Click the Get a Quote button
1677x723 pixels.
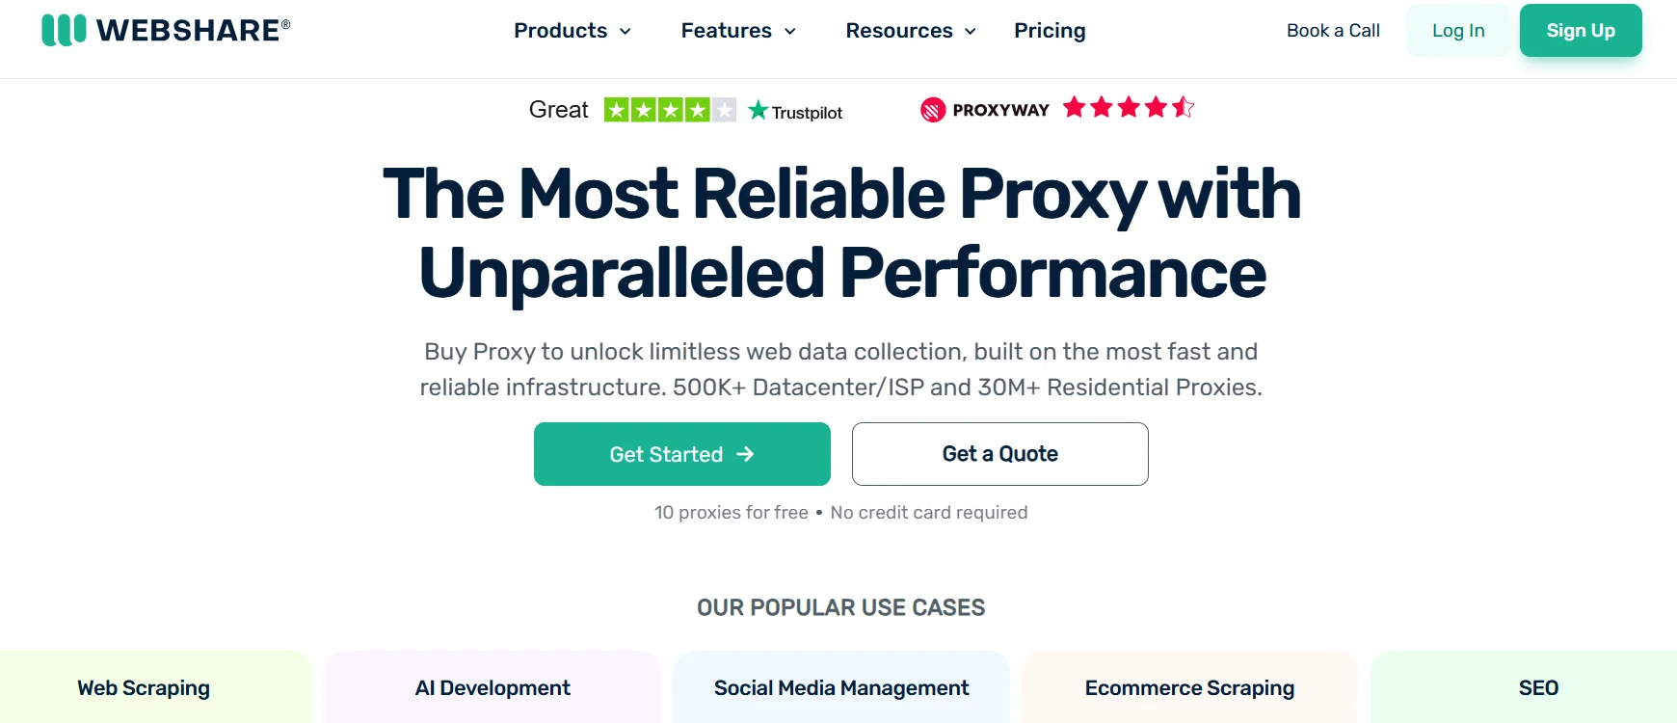coord(999,454)
